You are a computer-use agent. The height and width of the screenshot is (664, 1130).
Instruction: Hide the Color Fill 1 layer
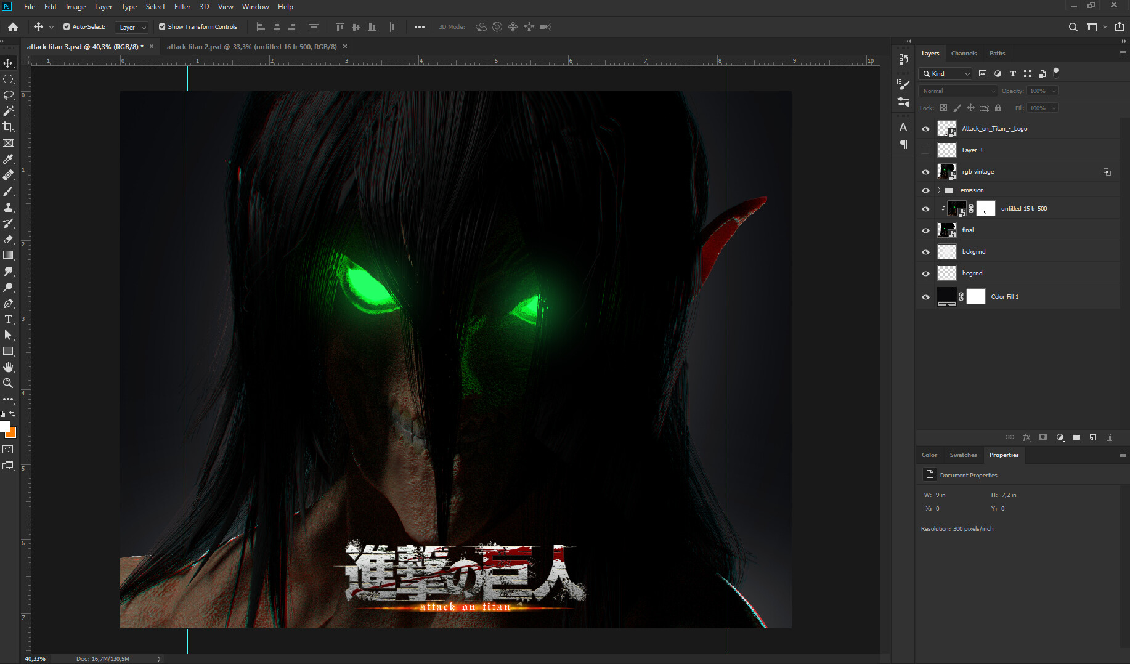tap(925, 297)
